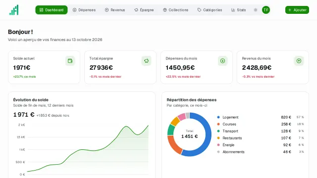Click the wallet icon in Solde actuel card
Viewport: 317px width, 178px height.
[x=70, y=61]
